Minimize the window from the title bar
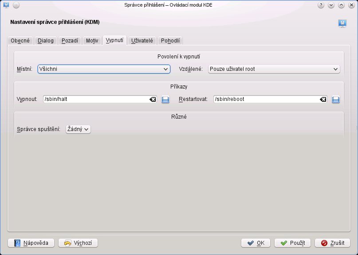The width and height of the screenshot is (358, 255). [331, 5]
